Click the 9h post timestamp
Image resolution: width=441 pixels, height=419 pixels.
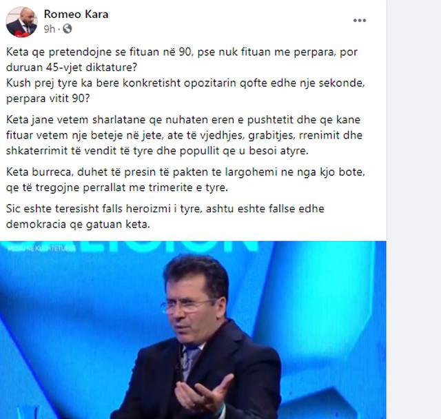(49, 29)
